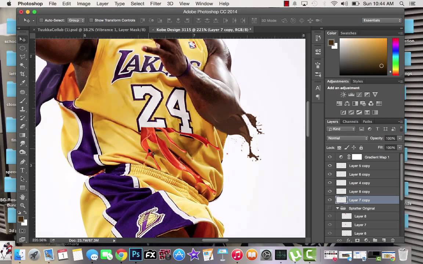Open the Normal blend mode dropdown
The height and width of the screenshot is (264, 423).
[347, 138]
